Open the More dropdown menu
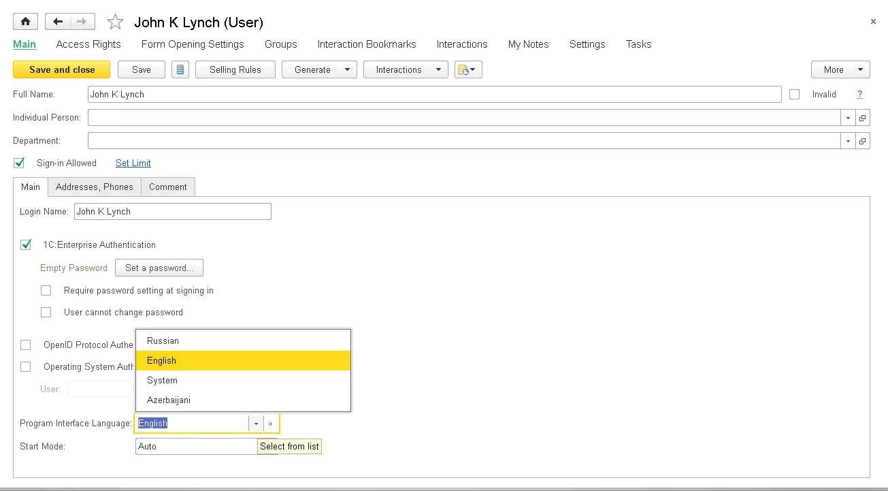 840,69
